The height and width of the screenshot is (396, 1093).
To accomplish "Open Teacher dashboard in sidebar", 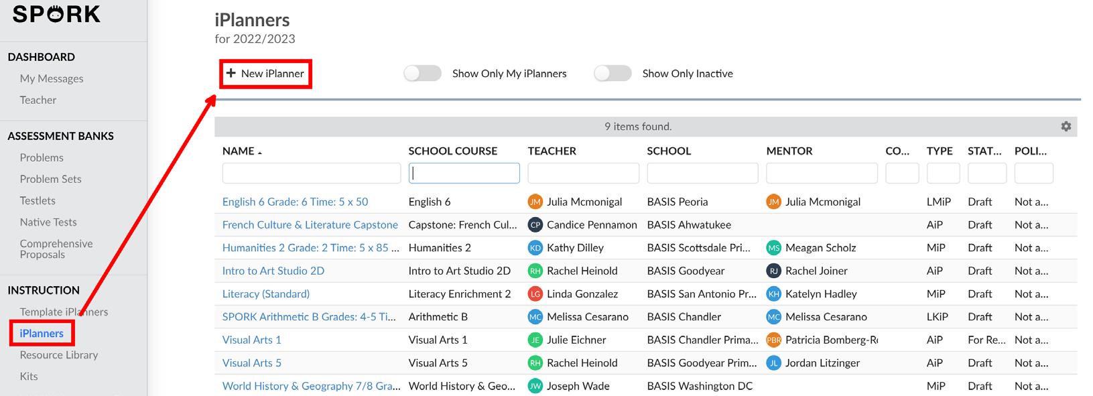I will pyautogui.click(x=38, y=100).
